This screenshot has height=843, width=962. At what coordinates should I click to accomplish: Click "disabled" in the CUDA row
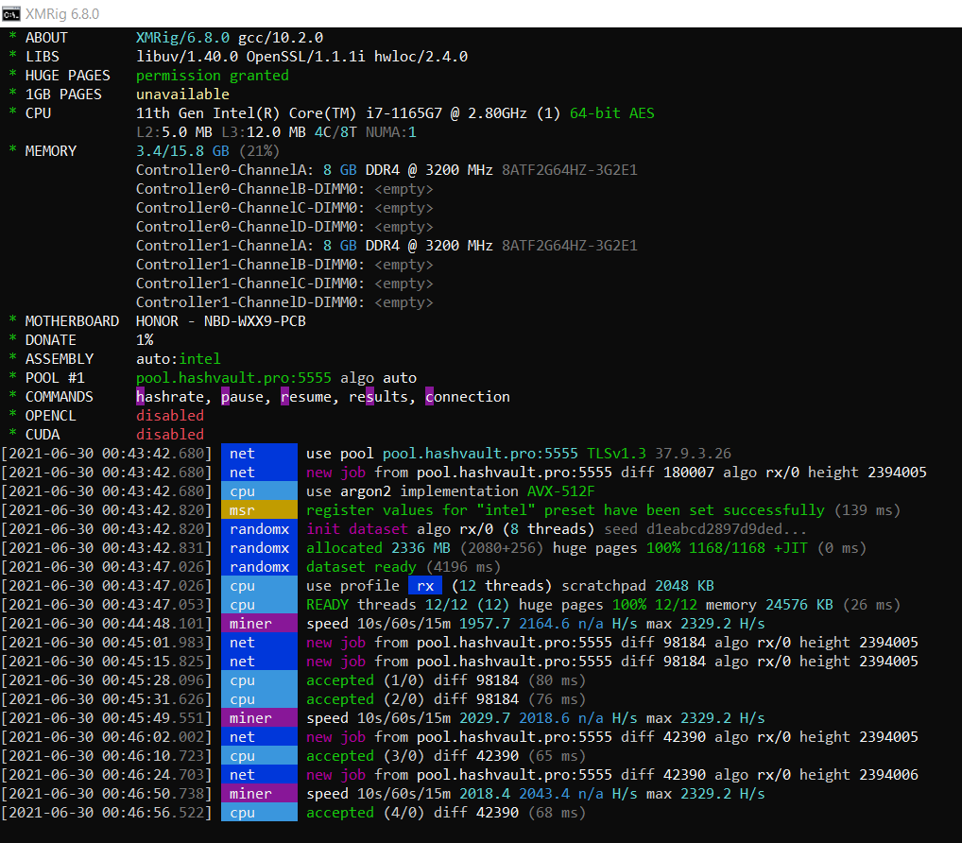coord(170,435)
